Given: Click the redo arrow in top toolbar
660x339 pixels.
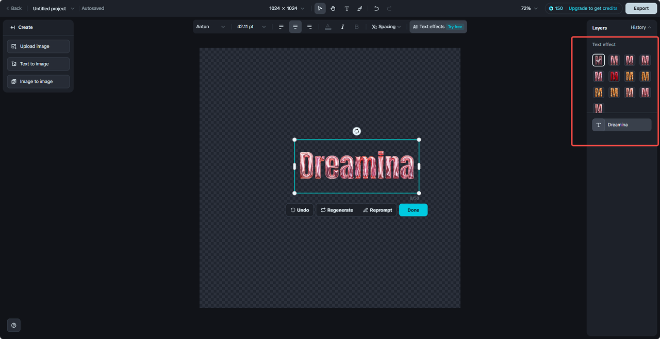Looking at the screenshot, I should (389, 8).
